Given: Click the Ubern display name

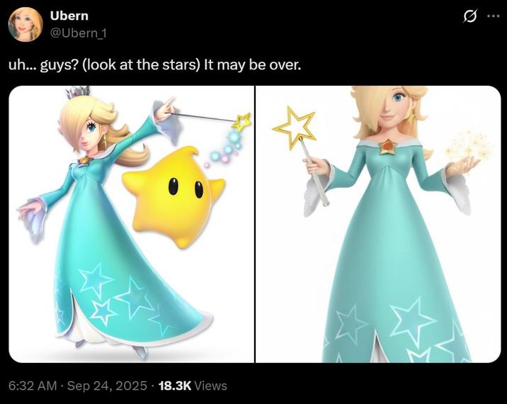Looking at the screenshot, I should (69, 16).
